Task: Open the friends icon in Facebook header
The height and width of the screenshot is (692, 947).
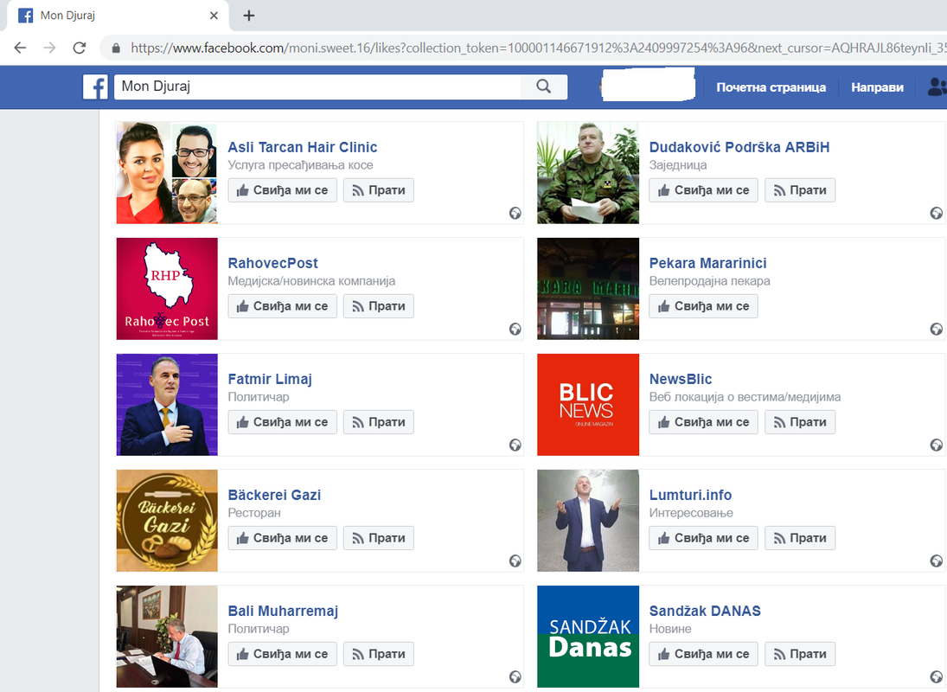Action: [x=937, y=87]
